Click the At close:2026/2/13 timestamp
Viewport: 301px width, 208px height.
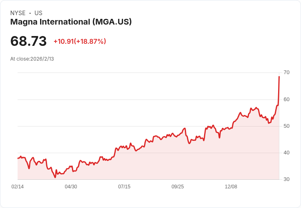32,59
